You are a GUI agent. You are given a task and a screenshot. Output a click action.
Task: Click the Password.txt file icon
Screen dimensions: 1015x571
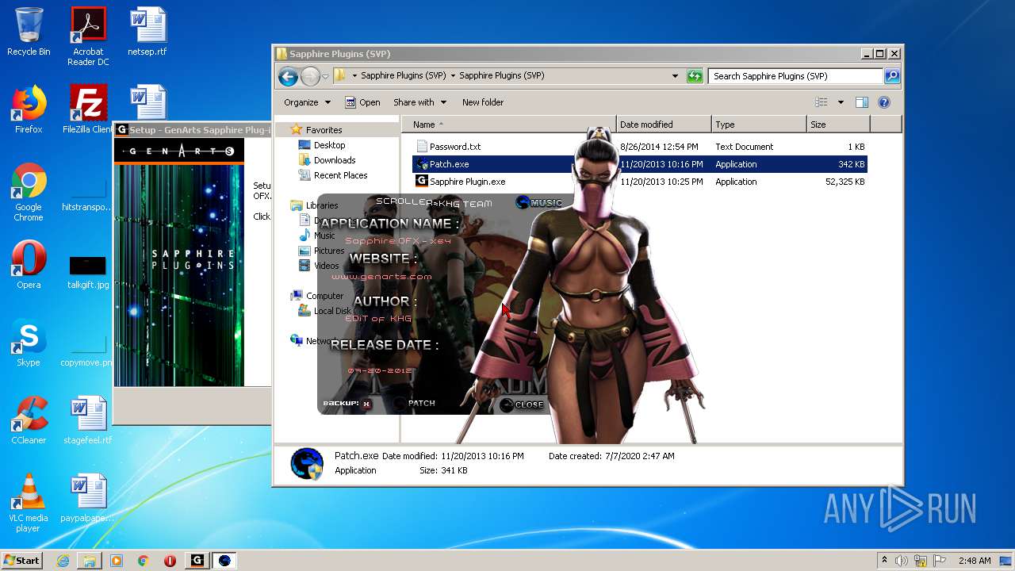point(422,147)
